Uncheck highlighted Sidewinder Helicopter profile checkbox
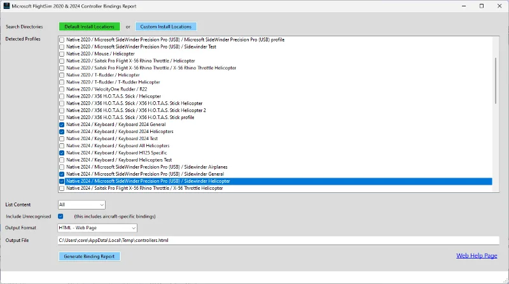The width and height of the screenshot is (509, 284). tap(62, 181)
